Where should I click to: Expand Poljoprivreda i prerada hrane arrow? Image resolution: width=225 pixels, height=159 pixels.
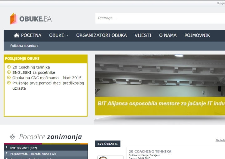pos(7,153)
